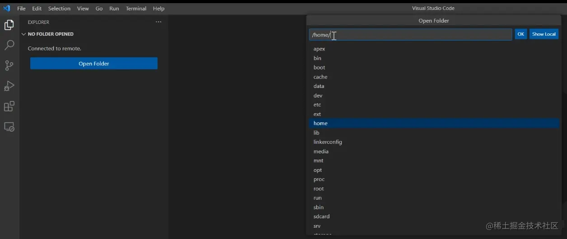Select the sdcard folder entry
Screen dimensions: 567x239
point(434,216)
